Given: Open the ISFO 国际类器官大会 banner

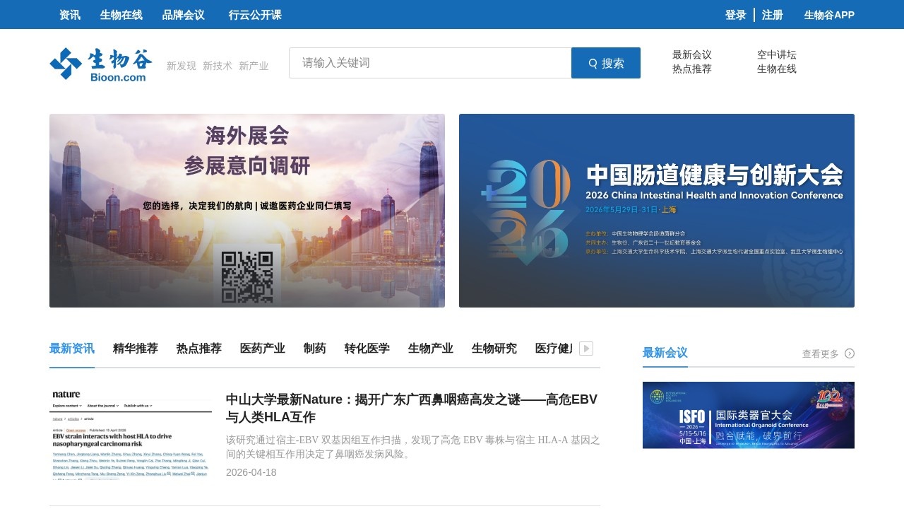Looking at the screenshot, I should (749, 415).
